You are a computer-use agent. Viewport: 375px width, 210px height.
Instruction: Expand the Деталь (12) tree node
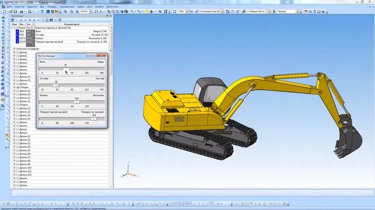14,175
